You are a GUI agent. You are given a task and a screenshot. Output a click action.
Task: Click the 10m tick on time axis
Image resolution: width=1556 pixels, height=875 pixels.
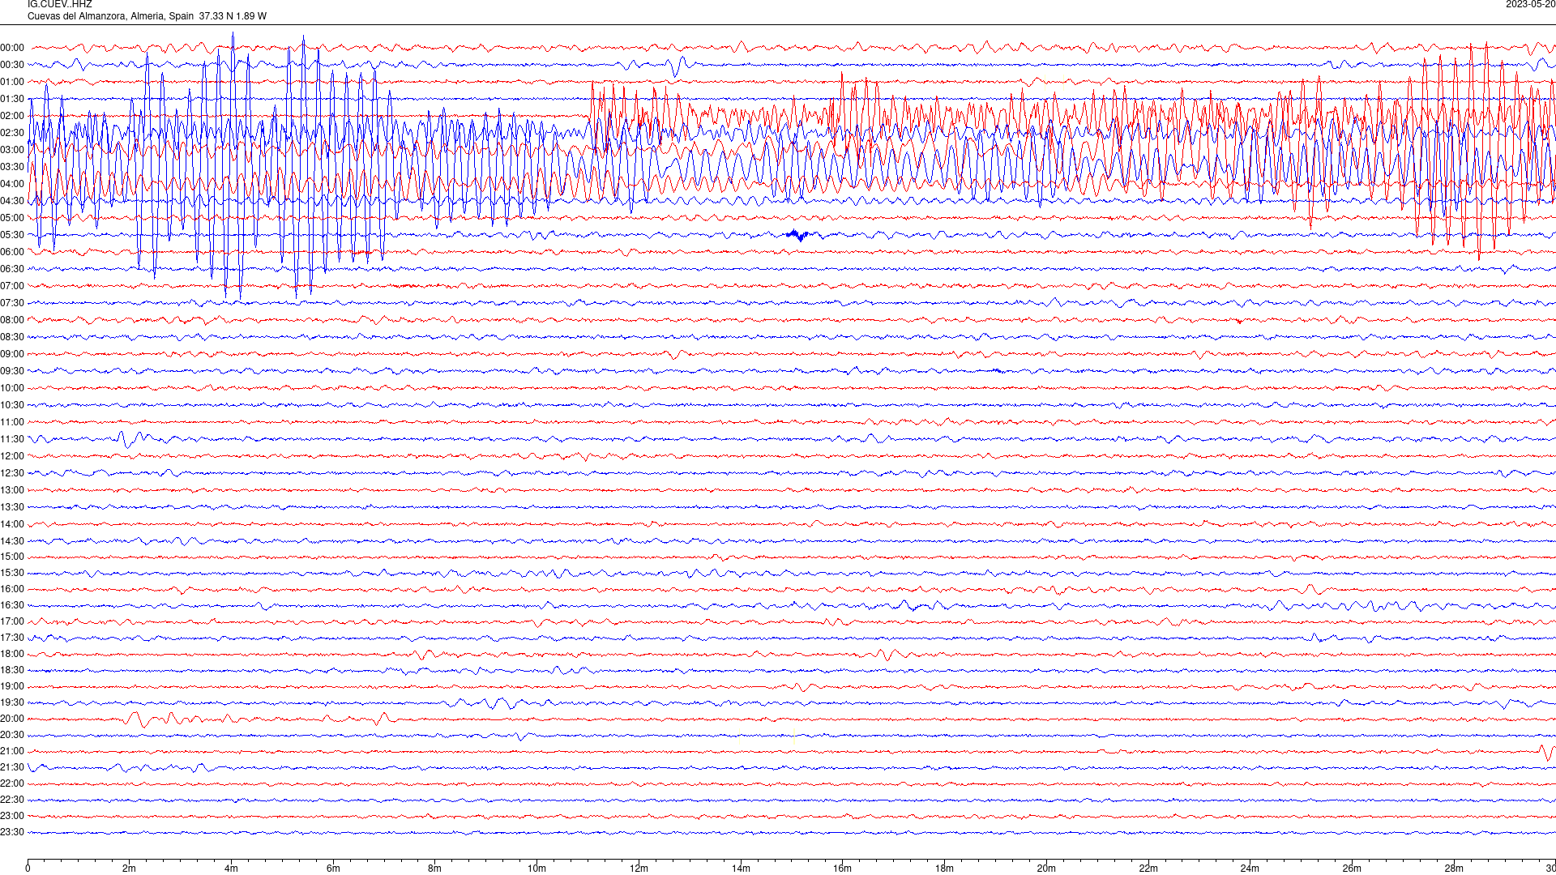[x=536, y=869]
